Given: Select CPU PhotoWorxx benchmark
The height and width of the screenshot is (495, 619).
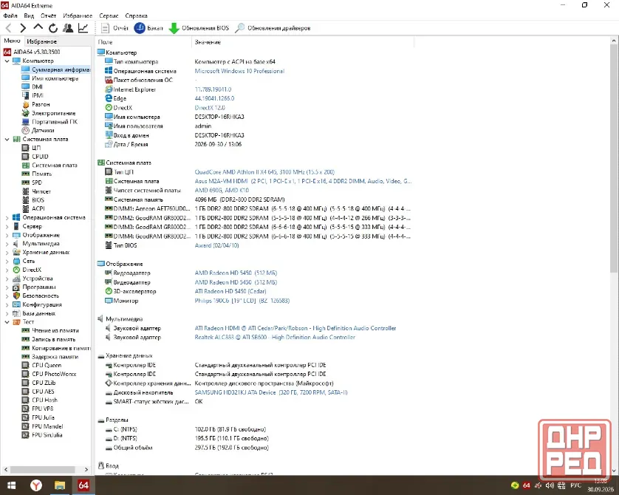Looking at the screenshot, I should pyautogui.click(x=54, y=374).
